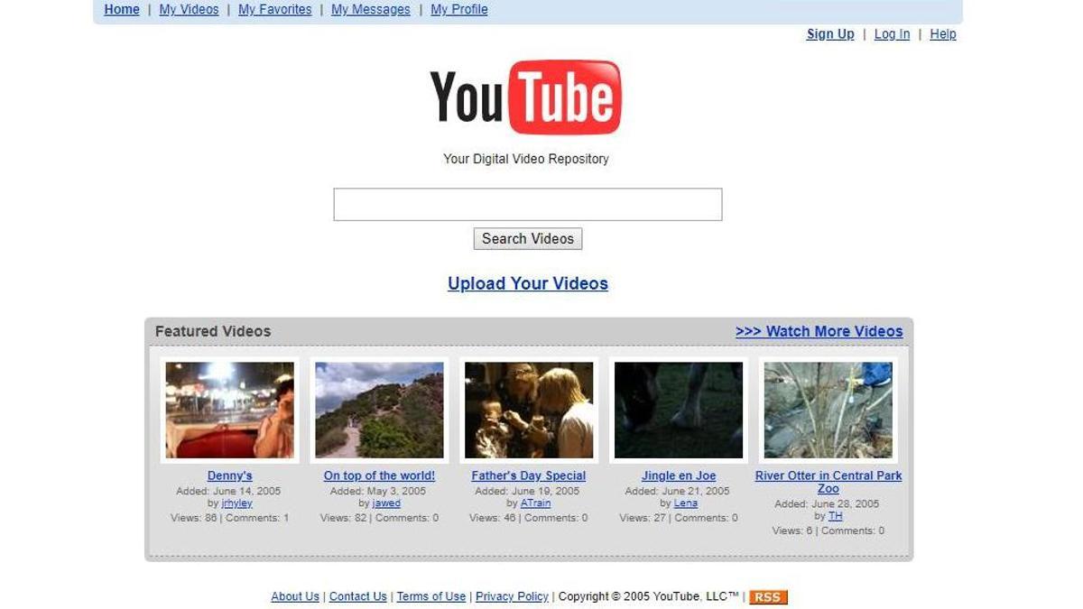Screen dimensions: 1083x609
Task: Click 'Views: 86 | Comments: 1' text
Action: point(230,518)
